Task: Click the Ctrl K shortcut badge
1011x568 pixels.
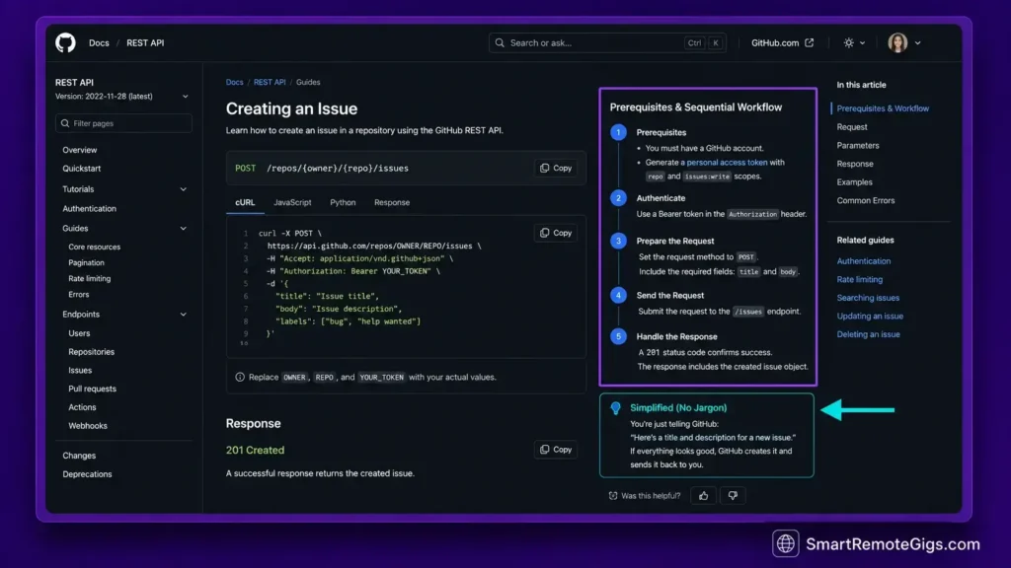Action: tap(703, 43)
